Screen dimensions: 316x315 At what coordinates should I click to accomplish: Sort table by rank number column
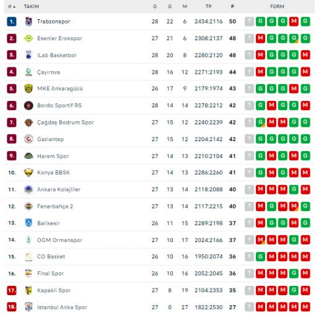[x=12, y=7]
